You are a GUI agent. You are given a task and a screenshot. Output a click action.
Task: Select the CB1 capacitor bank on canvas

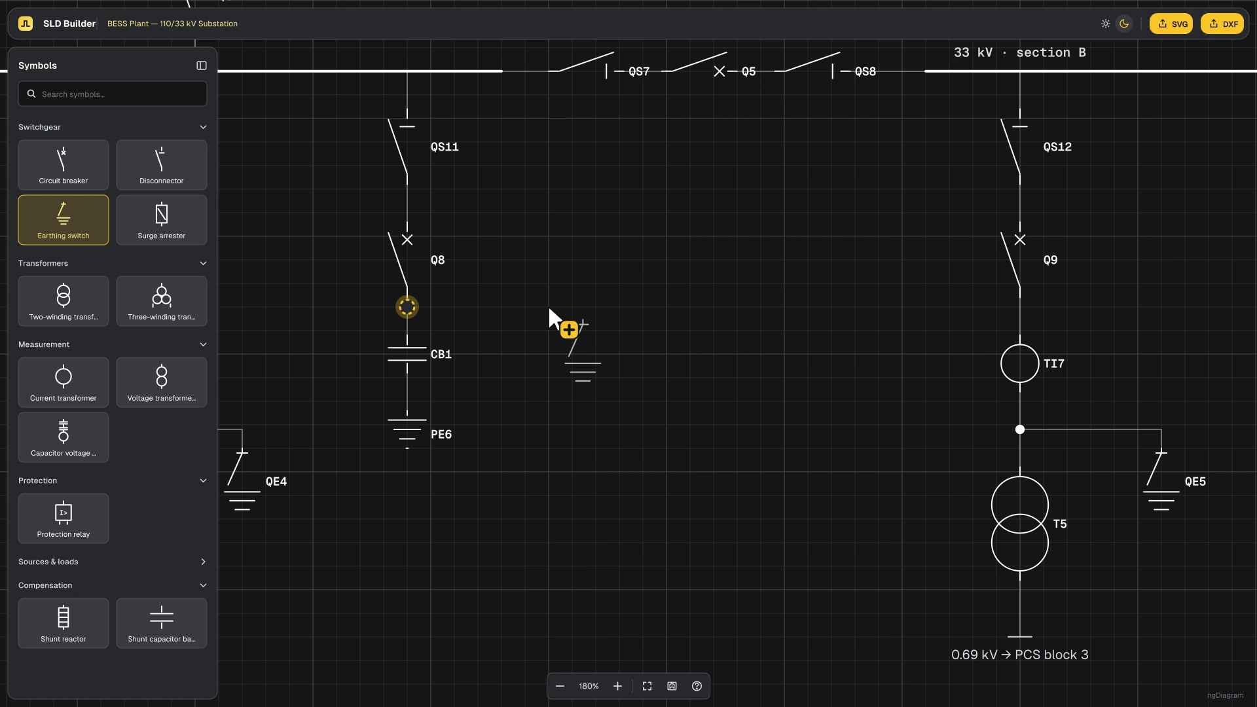407,354
